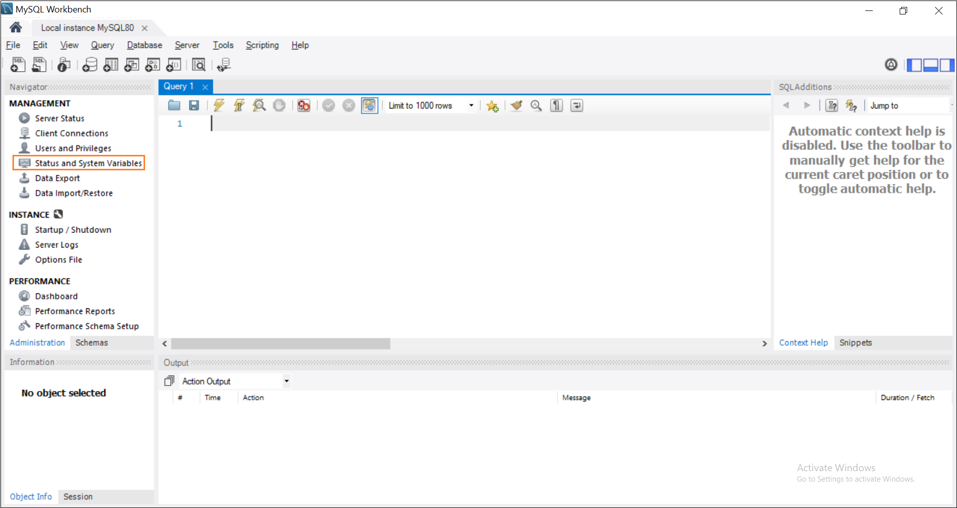
Task: Open the Scripting menu
Action: point(262,45)
